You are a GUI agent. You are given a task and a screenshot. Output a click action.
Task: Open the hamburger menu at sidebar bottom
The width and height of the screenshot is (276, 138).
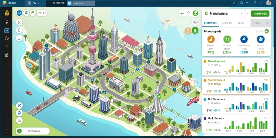(7, 131)
